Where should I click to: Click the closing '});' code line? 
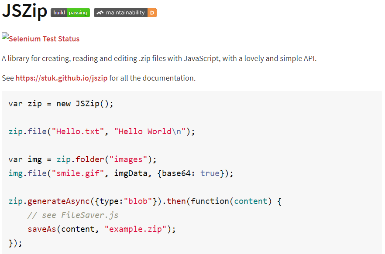15,243
